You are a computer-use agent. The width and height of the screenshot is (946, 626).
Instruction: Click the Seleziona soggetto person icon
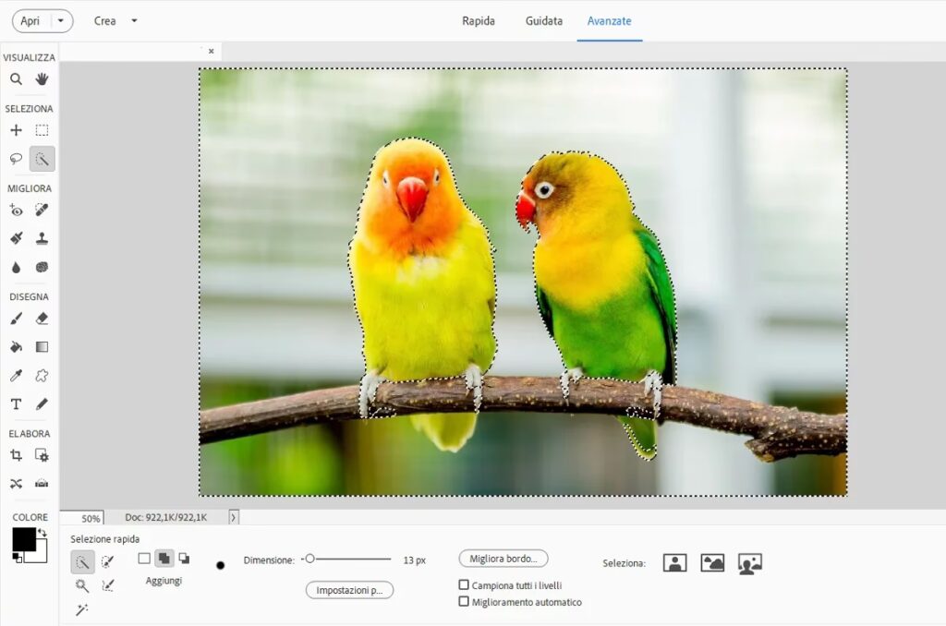674,563
